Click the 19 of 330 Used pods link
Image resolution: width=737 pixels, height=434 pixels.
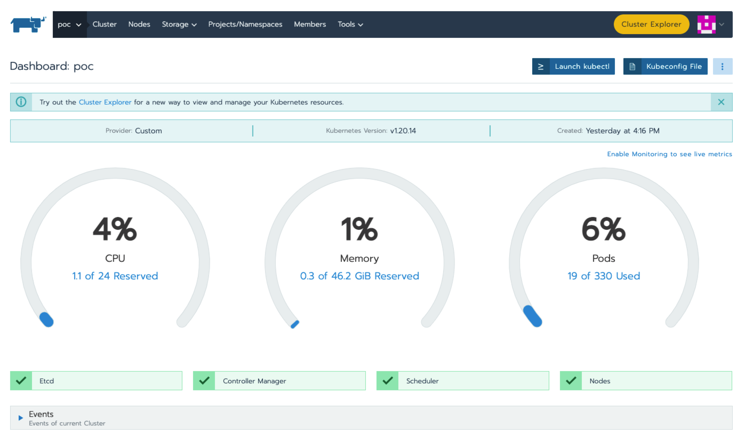603,276
